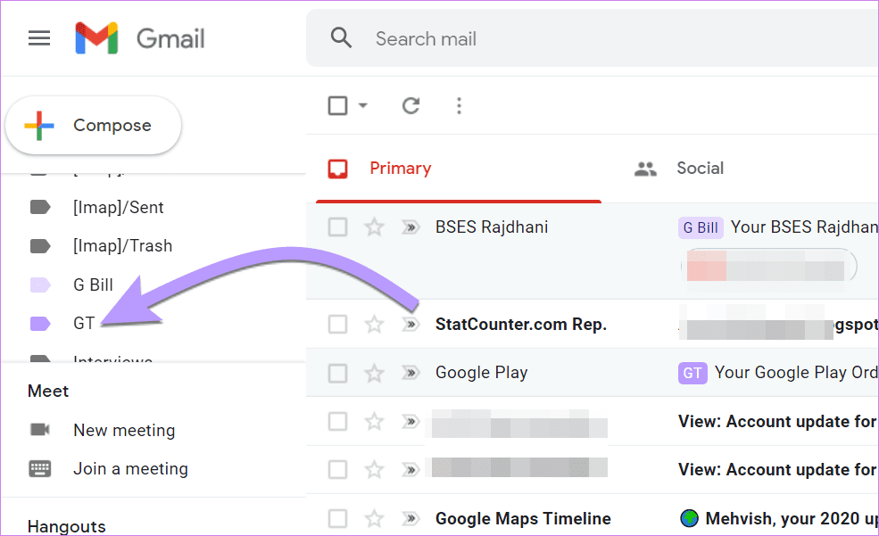Open the main menu hamburger icon
Screen dimensions: 879x536
pyautogui.click(x=39, y=38)
